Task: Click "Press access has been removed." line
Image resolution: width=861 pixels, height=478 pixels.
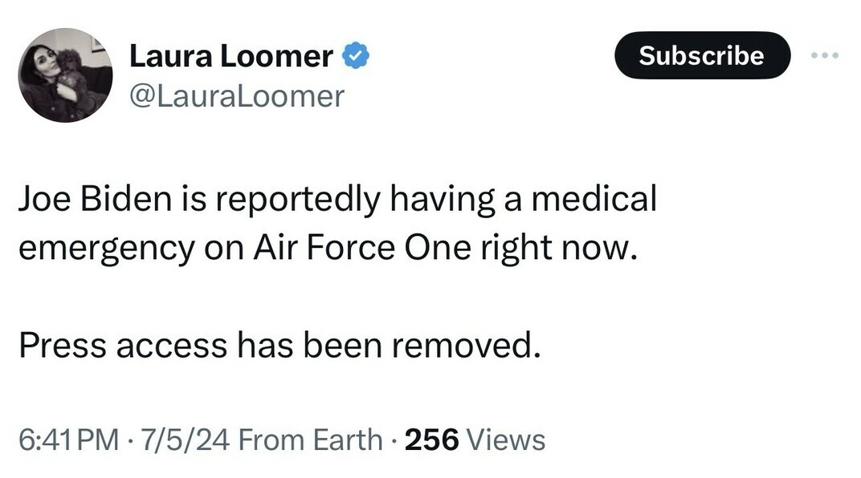Action: [x=275, y=345]
